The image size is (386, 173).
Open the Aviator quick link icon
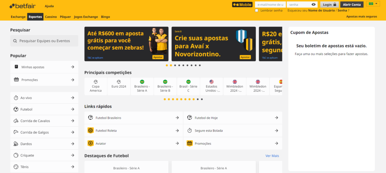[x=90, y=143]
